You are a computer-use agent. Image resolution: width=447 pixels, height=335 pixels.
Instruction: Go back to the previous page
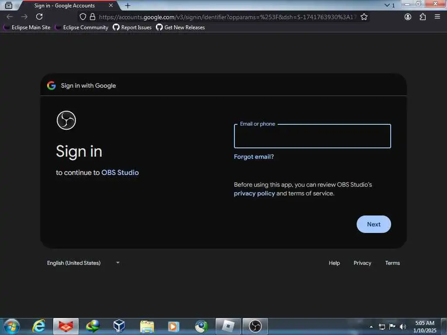(x=10, y=17)
